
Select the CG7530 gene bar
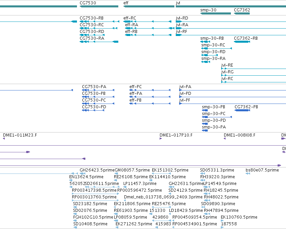[x=99, y=6]
